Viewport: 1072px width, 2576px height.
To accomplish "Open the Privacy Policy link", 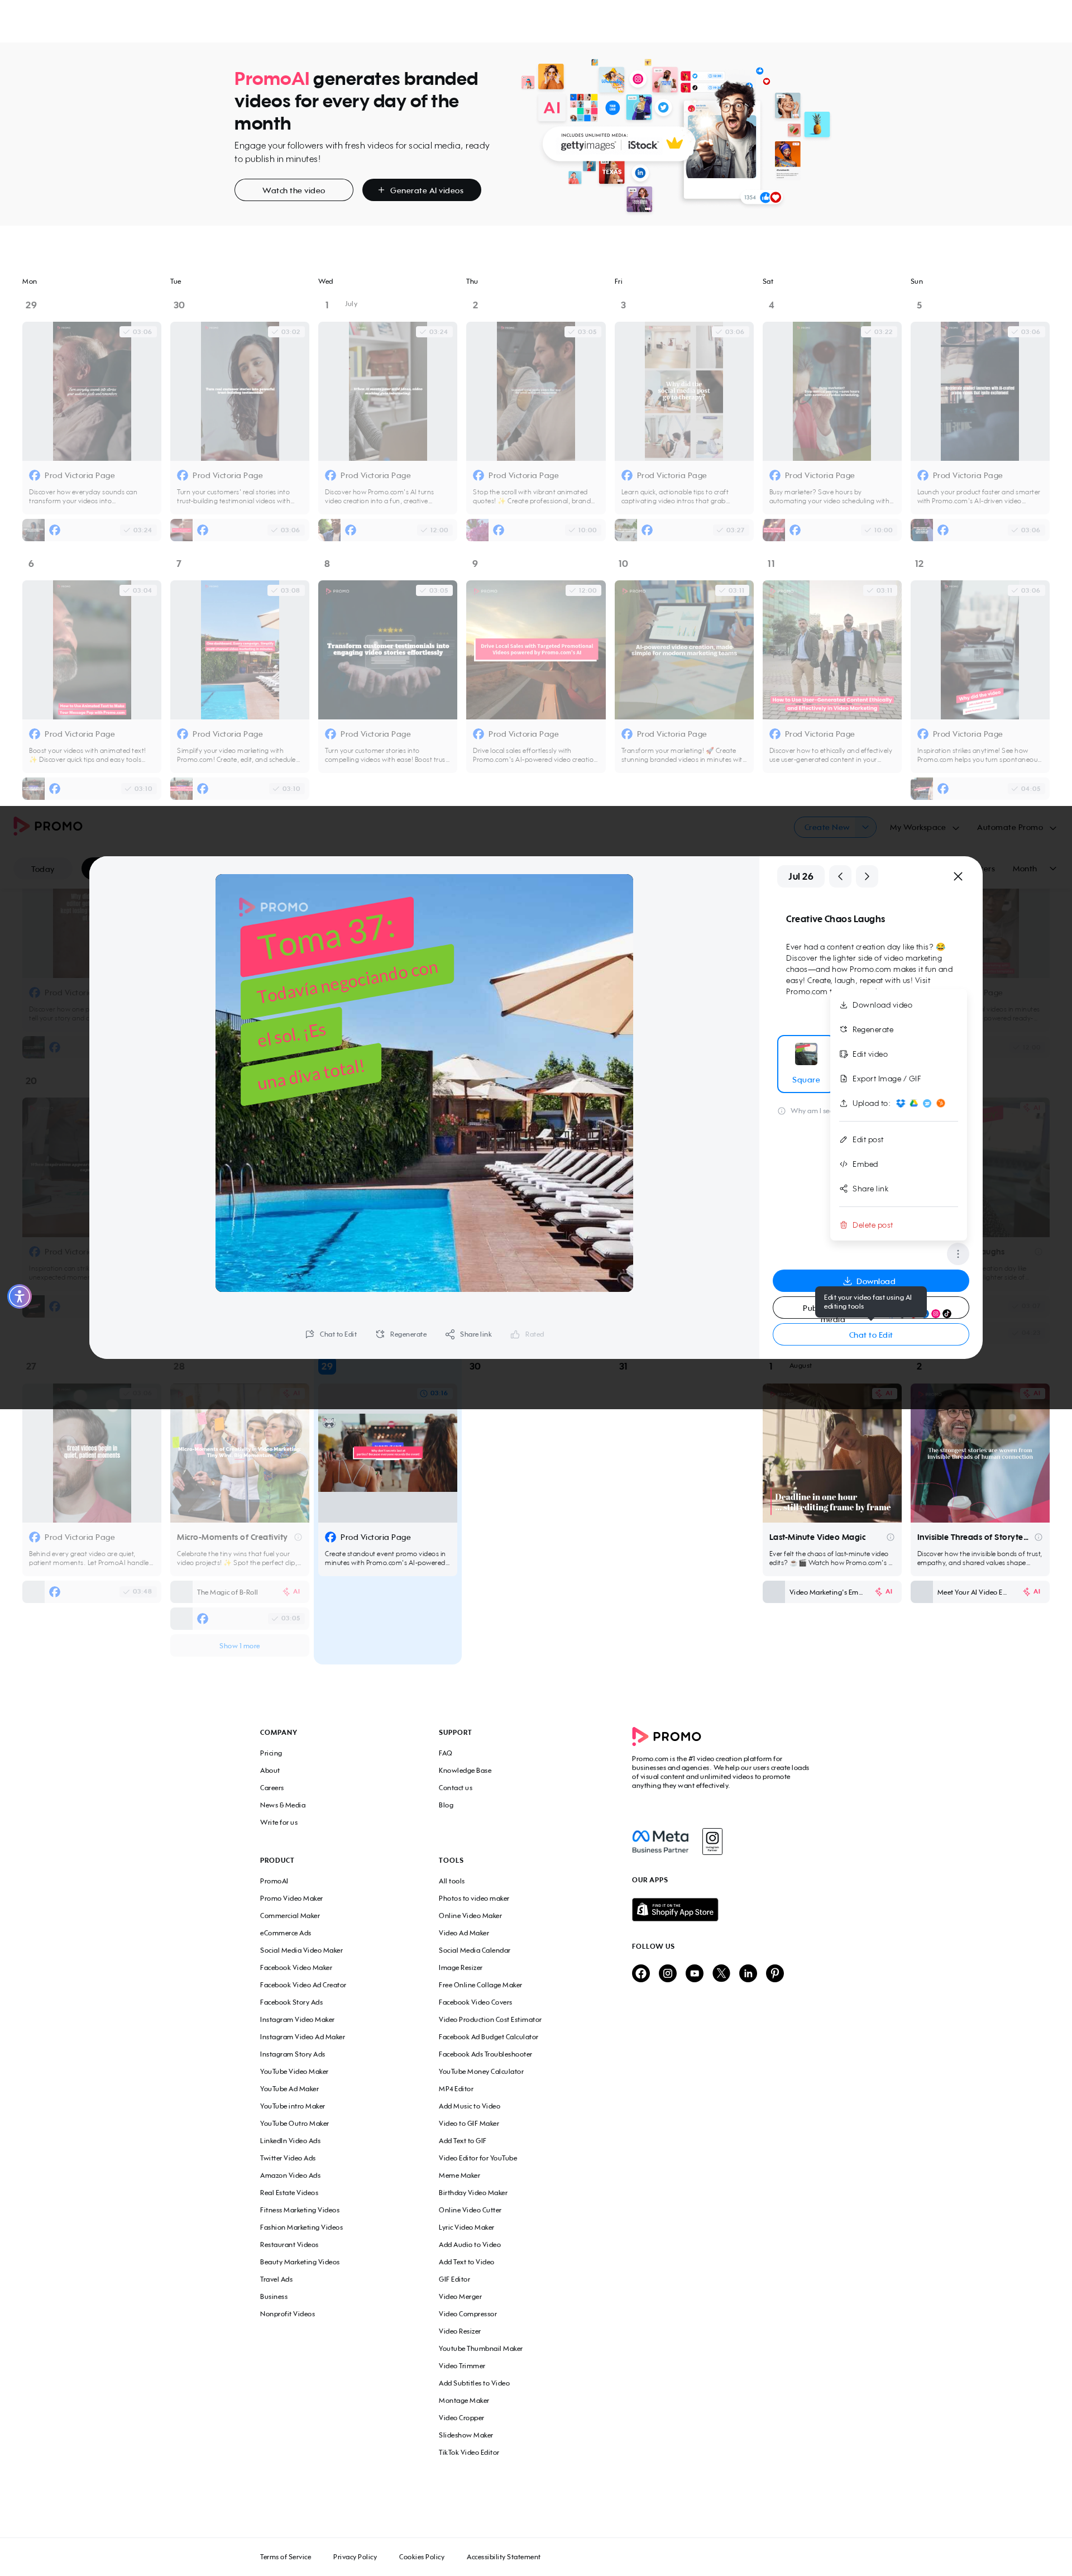I will [355, 2557].
